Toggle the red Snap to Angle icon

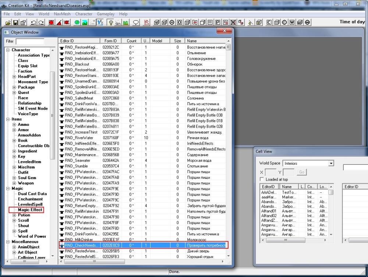tap(59, 22)
